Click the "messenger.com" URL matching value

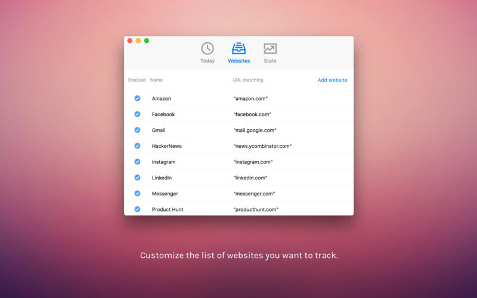pos(254,193)
